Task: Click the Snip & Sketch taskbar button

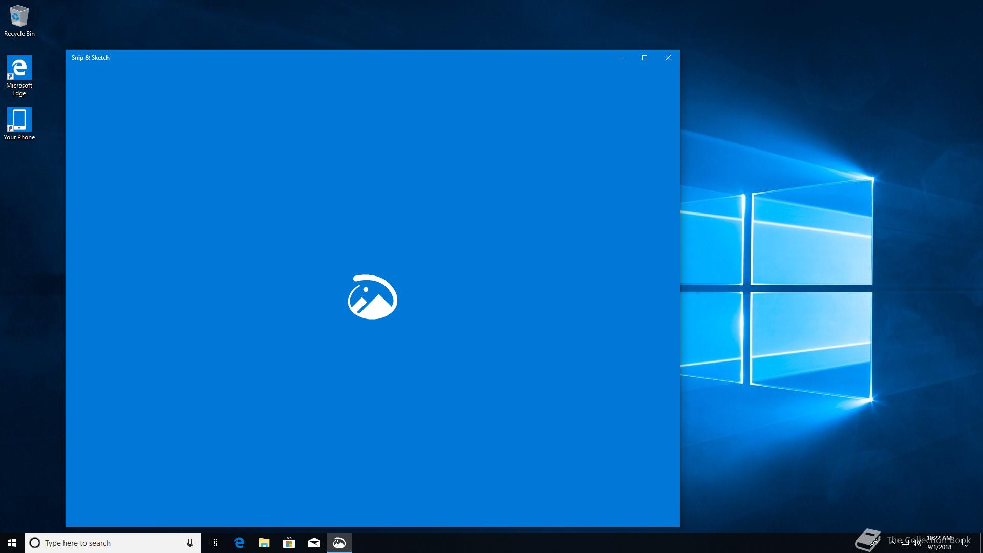Action: pos(339,543)
